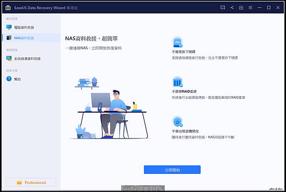
Task: Click the computer monitor icon in sidebar
Action: tap(9, 27)
